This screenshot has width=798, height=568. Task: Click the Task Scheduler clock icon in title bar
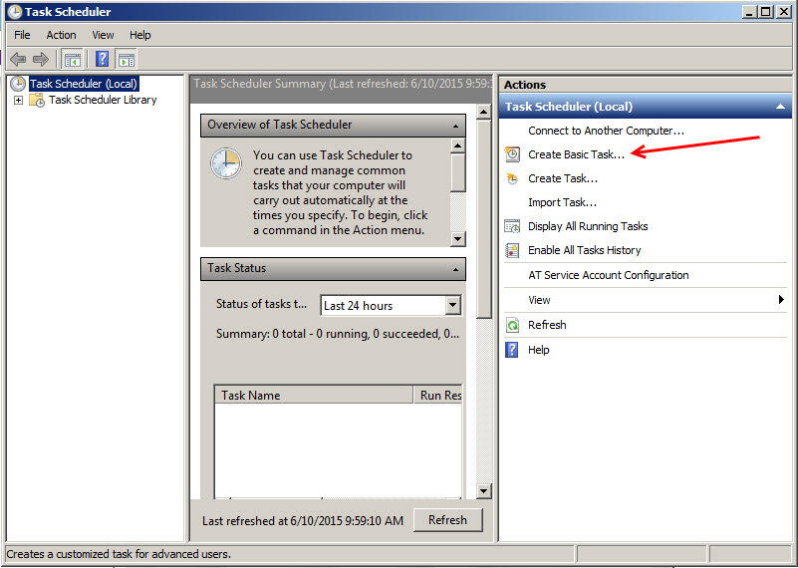15,12
